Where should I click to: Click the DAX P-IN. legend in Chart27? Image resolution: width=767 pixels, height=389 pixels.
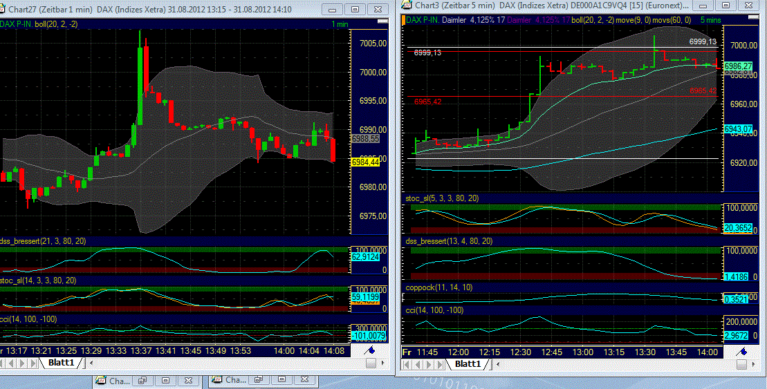click(16, 24)
